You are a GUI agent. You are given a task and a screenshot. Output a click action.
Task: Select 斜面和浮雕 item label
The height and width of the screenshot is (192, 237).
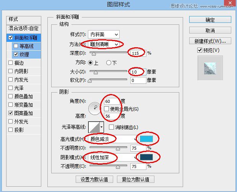click(x=26, y=38)
